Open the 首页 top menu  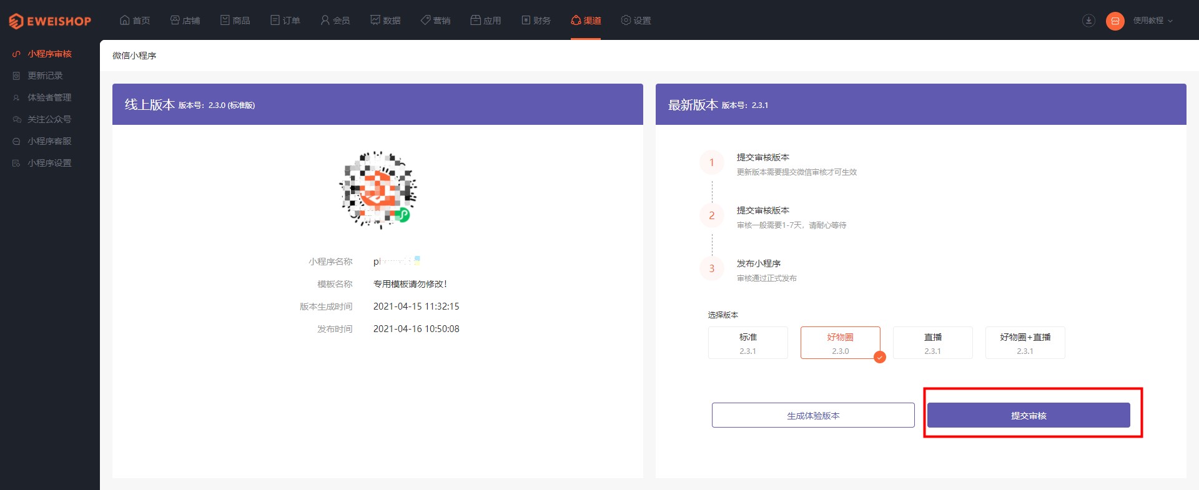tap(135, 20)
